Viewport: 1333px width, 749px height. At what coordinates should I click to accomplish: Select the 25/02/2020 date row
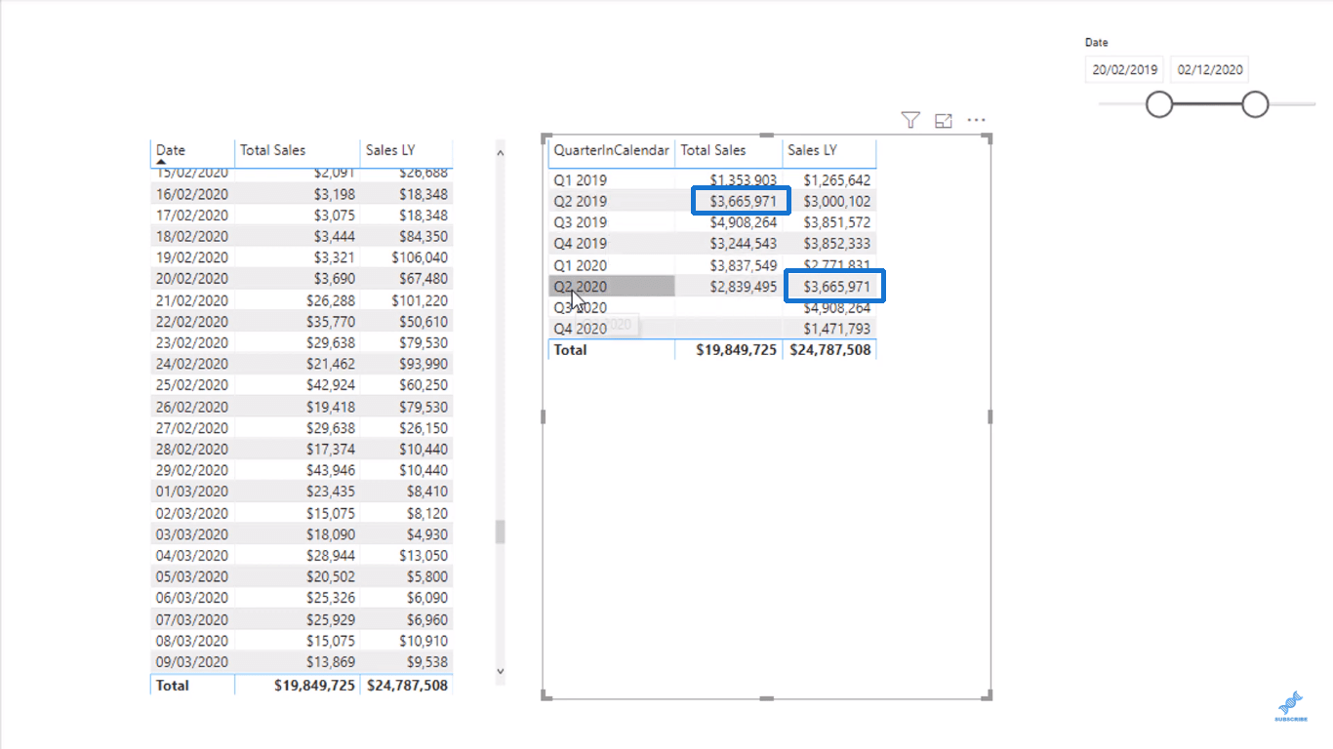[302, 385]
